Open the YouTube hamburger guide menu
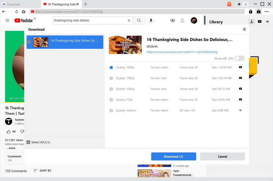This screenshot has height=181, width=273. click(7, 20)
